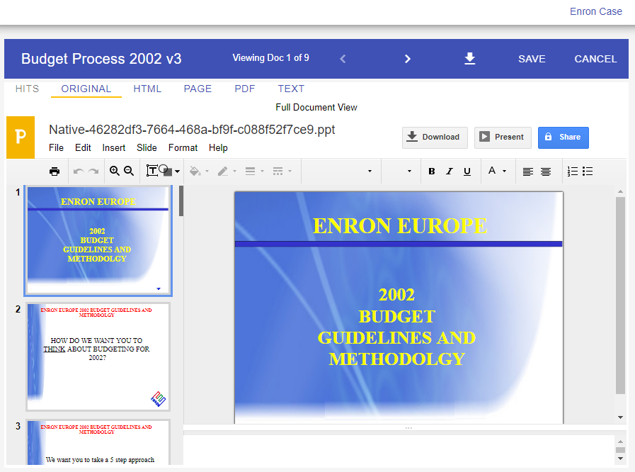Click the Present button

point(503,137)
